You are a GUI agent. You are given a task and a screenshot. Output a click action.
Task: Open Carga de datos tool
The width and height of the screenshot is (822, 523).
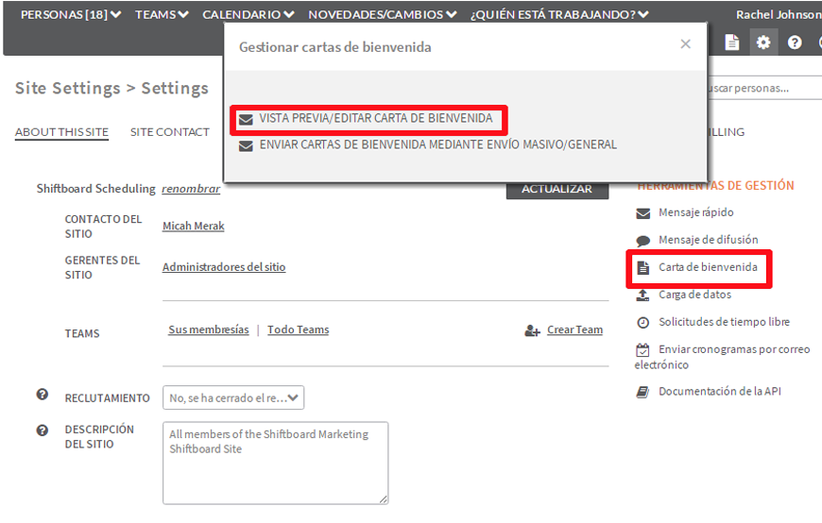point(694,295)
